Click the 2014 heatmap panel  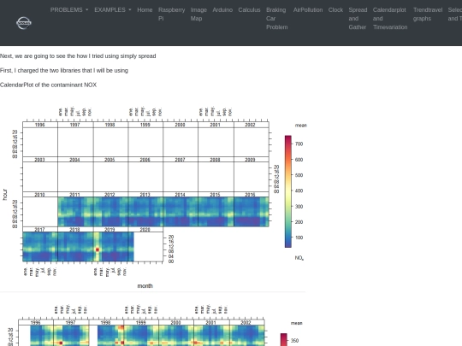click(x=181, y=212)
